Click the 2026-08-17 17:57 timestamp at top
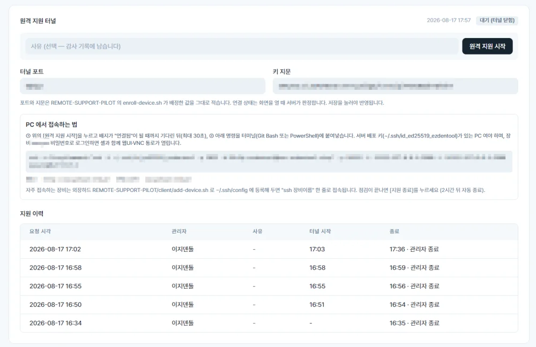Viewport: 536px width, 347px height. 449,20
